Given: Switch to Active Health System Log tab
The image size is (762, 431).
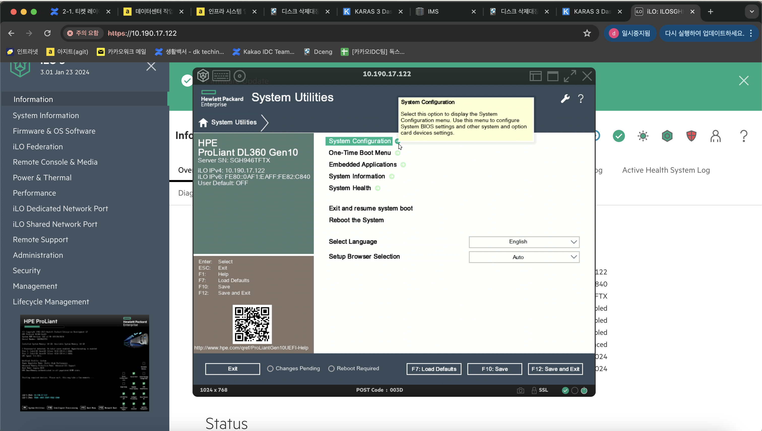Looking at the screenshot, I should tap(666, 170).
